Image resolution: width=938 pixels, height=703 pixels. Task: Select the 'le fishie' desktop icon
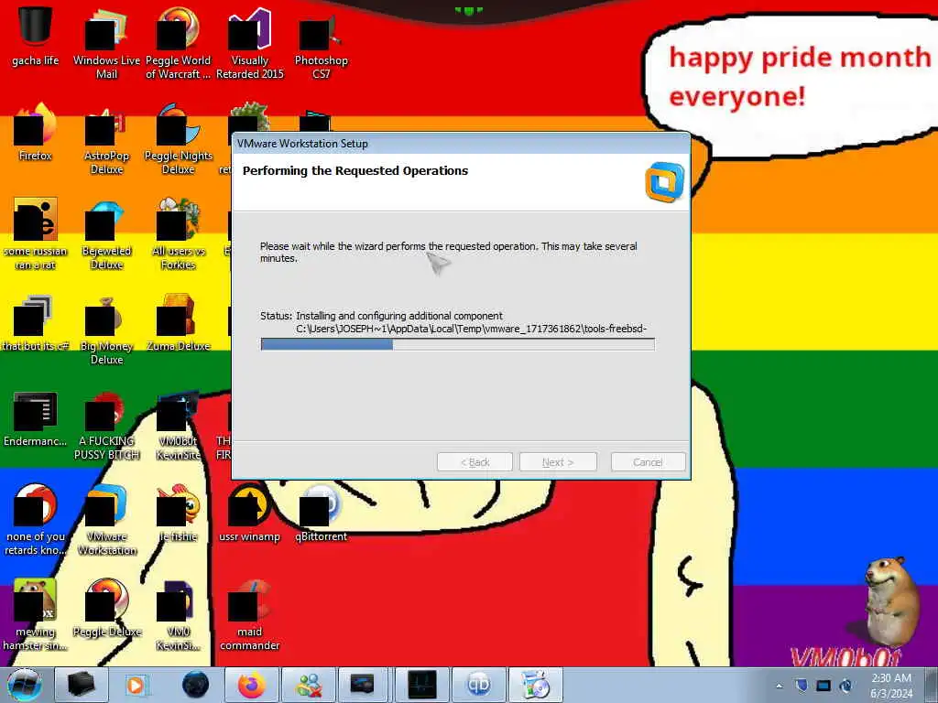coord(179,513)
